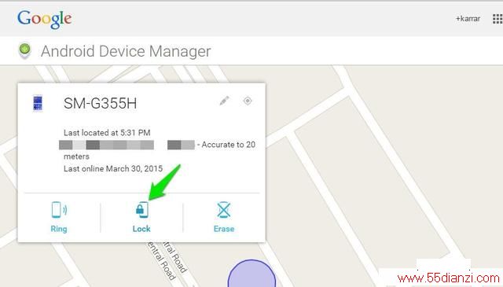Image resolution: width=503 pixels, height=287 pixels.
Task: Click the pencil rename device icon
Action: click(224, 101)
